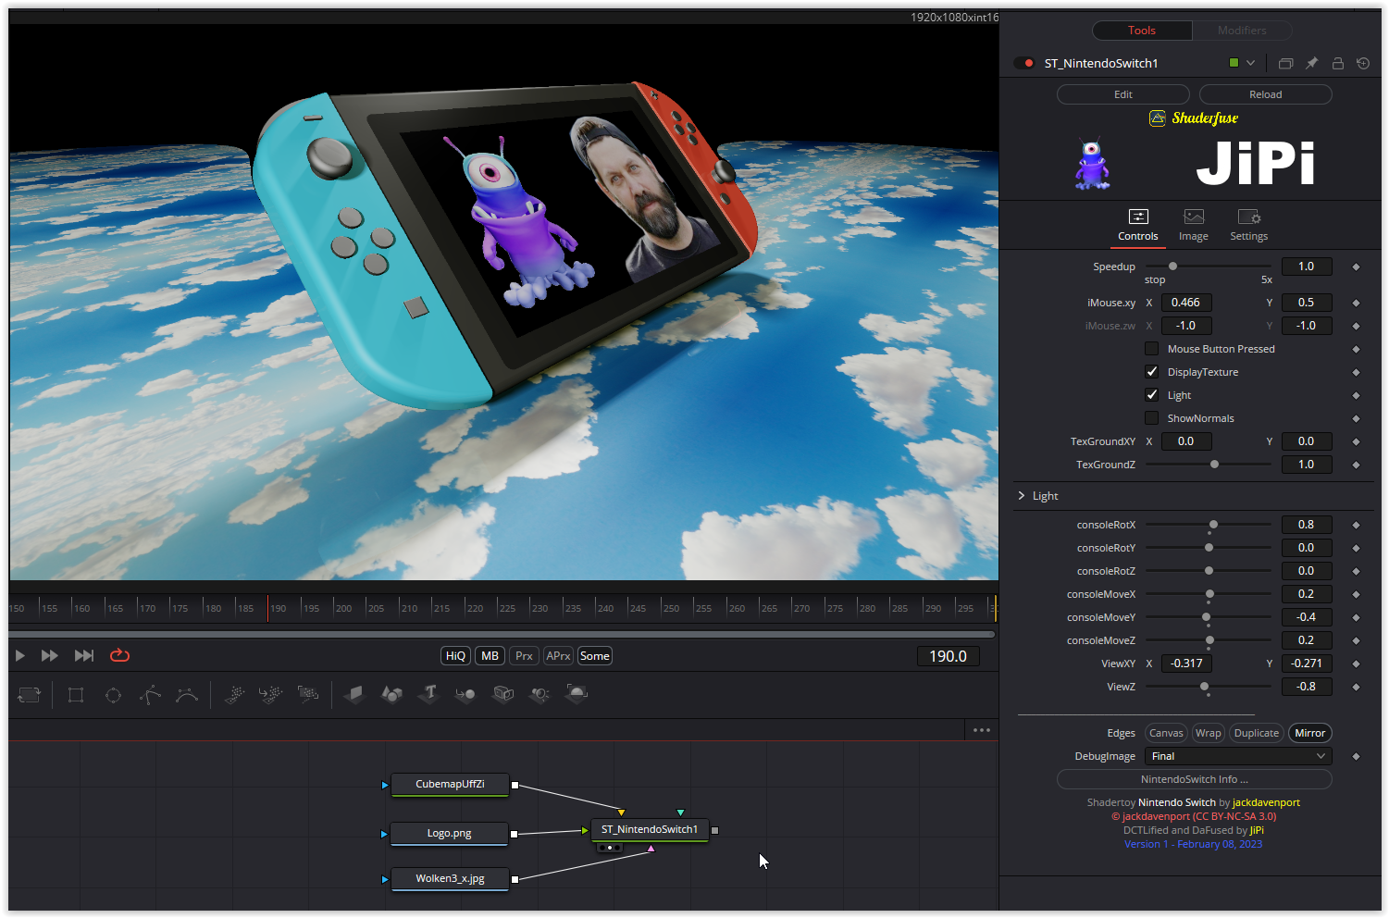Select the BSpline mask tool
This screenshot has height=918, width=1389.
tap(187, 694)
